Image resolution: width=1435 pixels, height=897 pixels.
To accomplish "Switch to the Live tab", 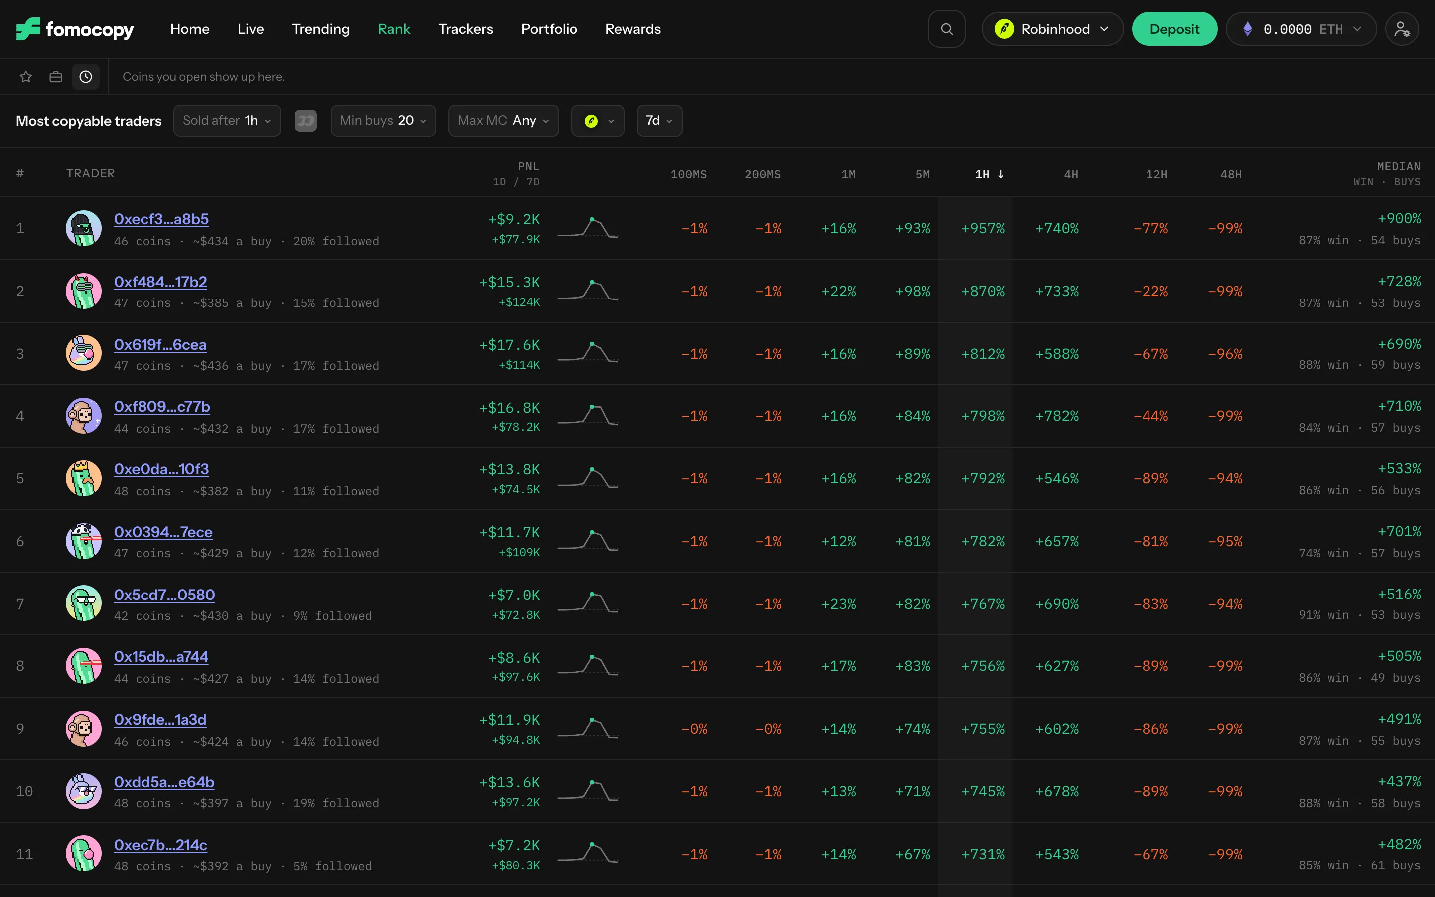I will (x=251, y=29).
